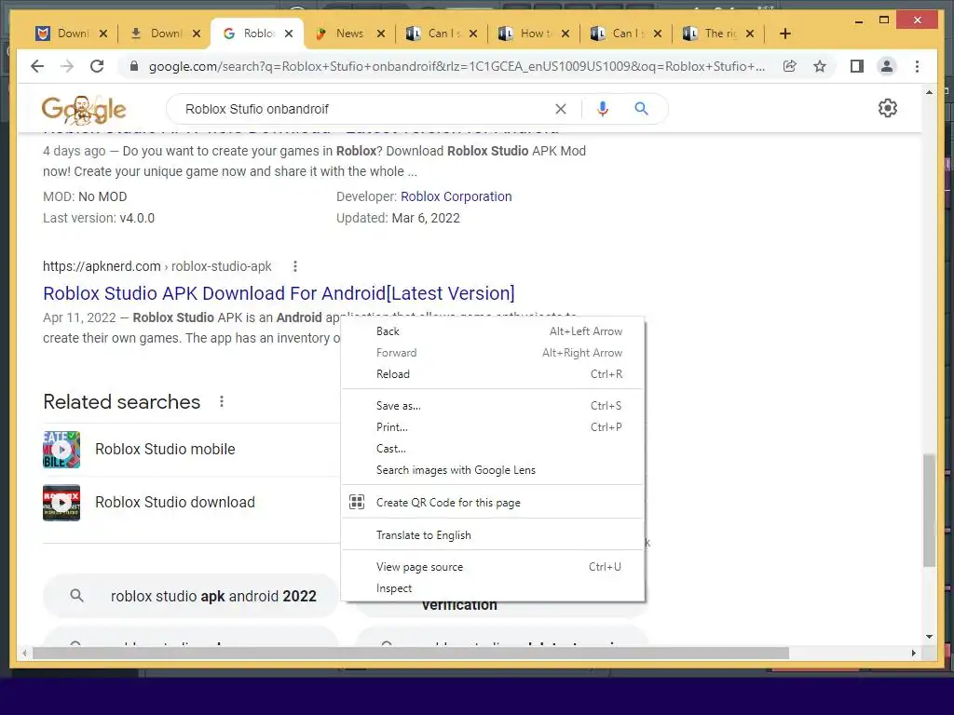Select 'Print...' from context menu
The width and height of the screenshot is (954, 715).
493,426
